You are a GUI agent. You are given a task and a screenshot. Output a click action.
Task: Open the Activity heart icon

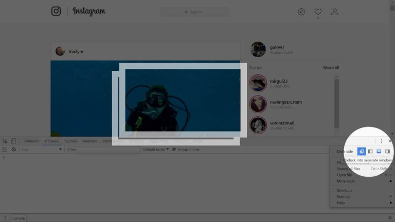click(x=318, y=12)
